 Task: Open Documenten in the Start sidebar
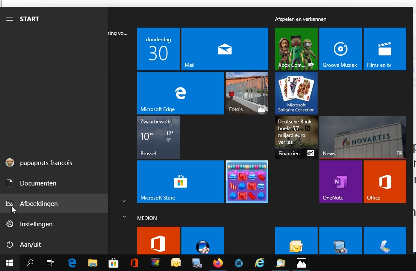tap(38, 183)
